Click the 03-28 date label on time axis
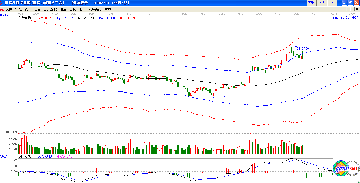This screenshot has height=183, width=360. [297, 14]
